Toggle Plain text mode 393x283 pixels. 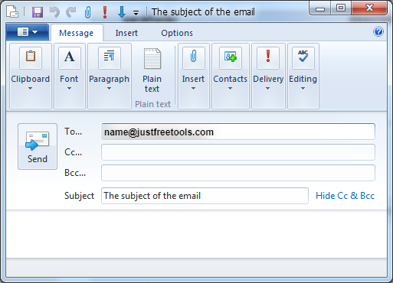(152, 70)
